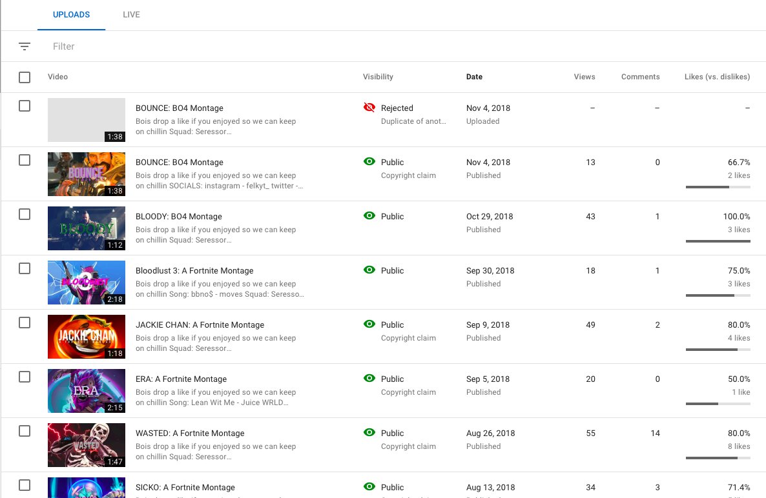Open the SICKO video thumbnail

tap(87, 487)
